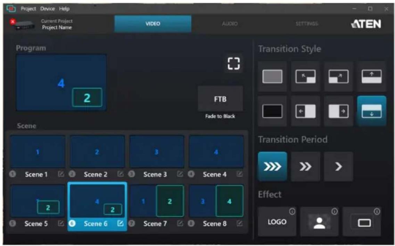The width and height of the screenshot is (395, 246).
Task: Expand the Program preview to fullscreen
Action: 233,63
